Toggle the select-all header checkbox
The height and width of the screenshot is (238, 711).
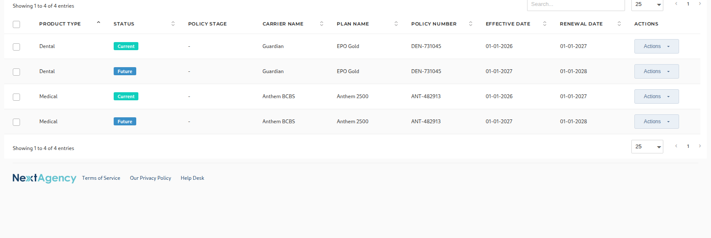pos(17,24)
